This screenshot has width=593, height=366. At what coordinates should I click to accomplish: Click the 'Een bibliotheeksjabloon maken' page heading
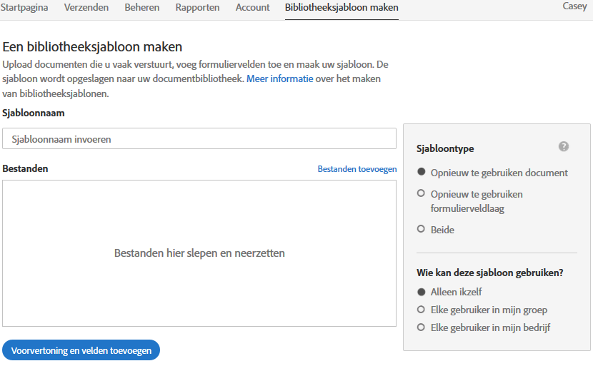click(93, 47)
